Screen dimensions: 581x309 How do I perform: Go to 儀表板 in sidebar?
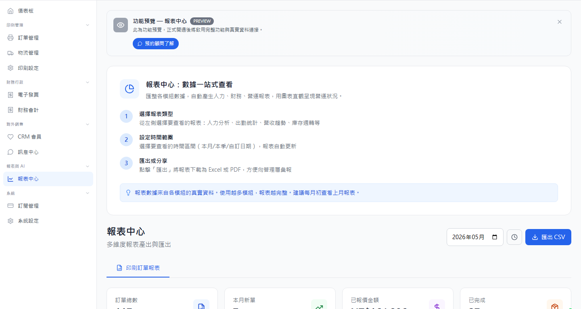click(48, 11)
